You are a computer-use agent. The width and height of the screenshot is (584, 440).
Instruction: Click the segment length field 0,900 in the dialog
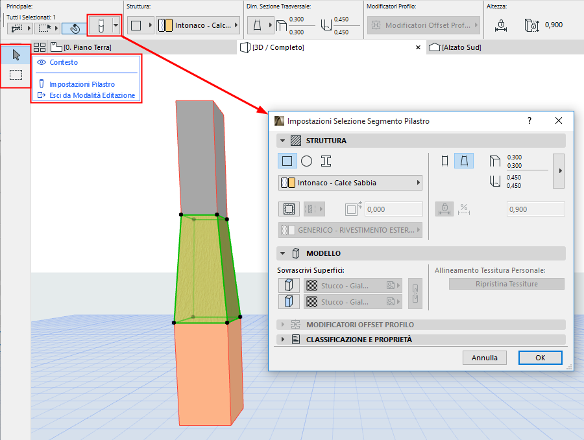click(x=535, y=209)
